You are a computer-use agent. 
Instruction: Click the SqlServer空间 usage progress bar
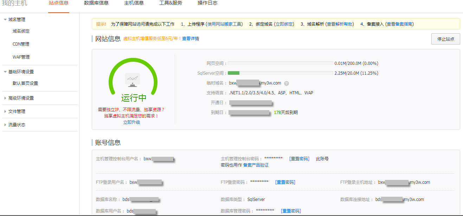coord(280,73)
